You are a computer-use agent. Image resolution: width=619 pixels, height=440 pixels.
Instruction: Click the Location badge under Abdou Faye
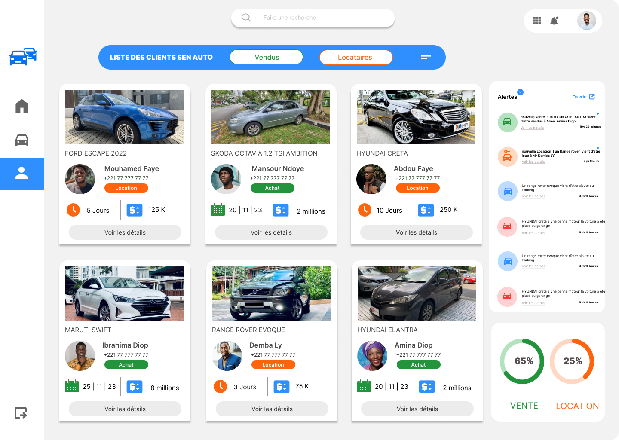pos(418,188)
